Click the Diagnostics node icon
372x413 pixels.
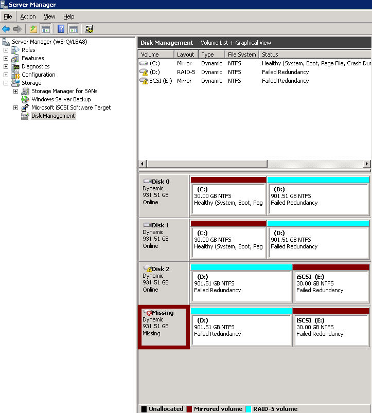pos(15,67)
